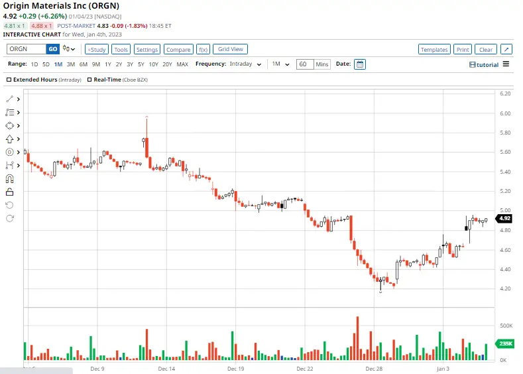Select the shapes drawing tool
This screenshot has width=523, height=374.
[x=10, y=126]
